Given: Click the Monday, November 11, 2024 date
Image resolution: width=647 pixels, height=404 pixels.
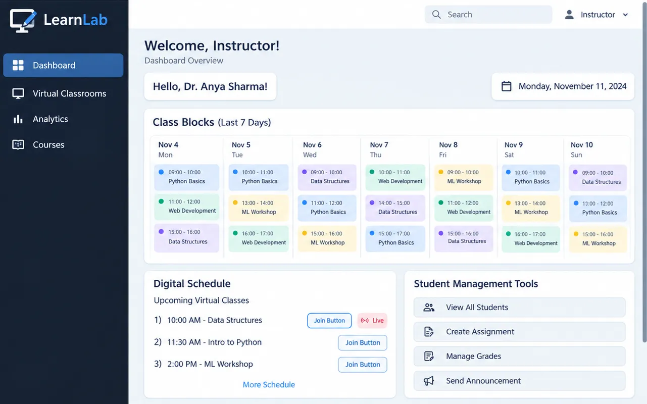Looking at the screenshot, I should (x=573, y=86).
